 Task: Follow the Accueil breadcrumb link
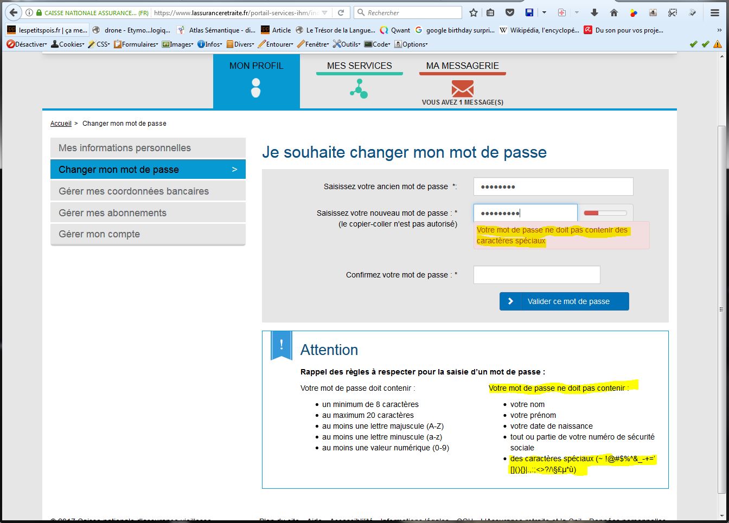click(x=61, y=124)
